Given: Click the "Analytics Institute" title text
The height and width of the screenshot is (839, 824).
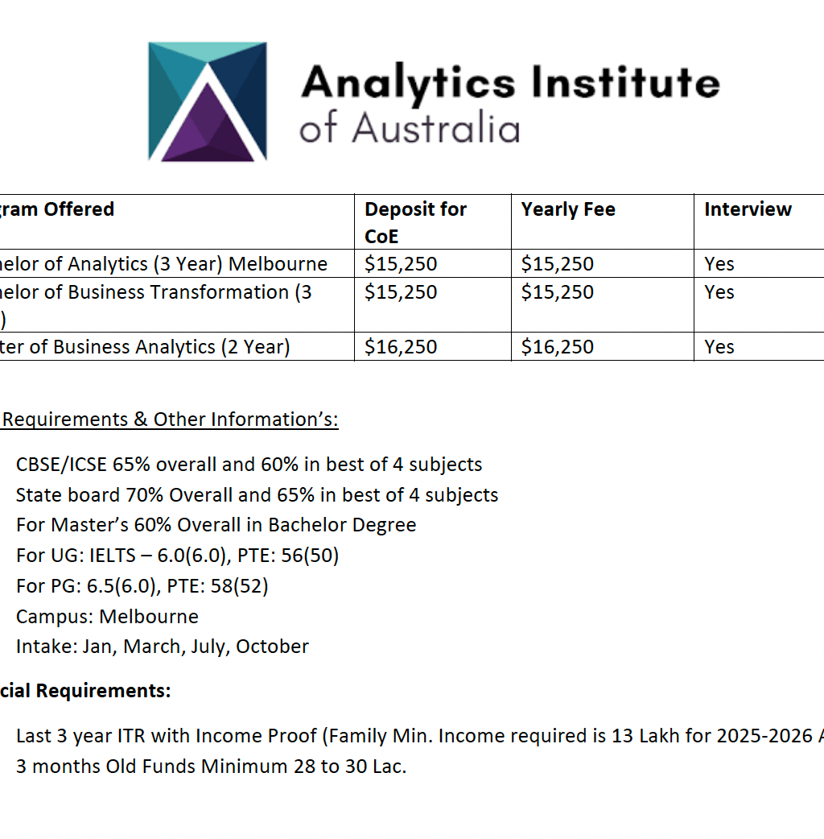Looking at the screenshot, I should pos(509,82).
